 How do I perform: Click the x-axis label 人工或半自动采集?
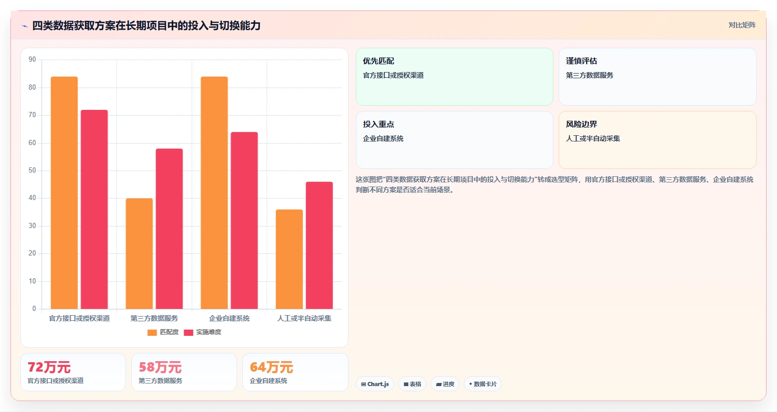304,318
